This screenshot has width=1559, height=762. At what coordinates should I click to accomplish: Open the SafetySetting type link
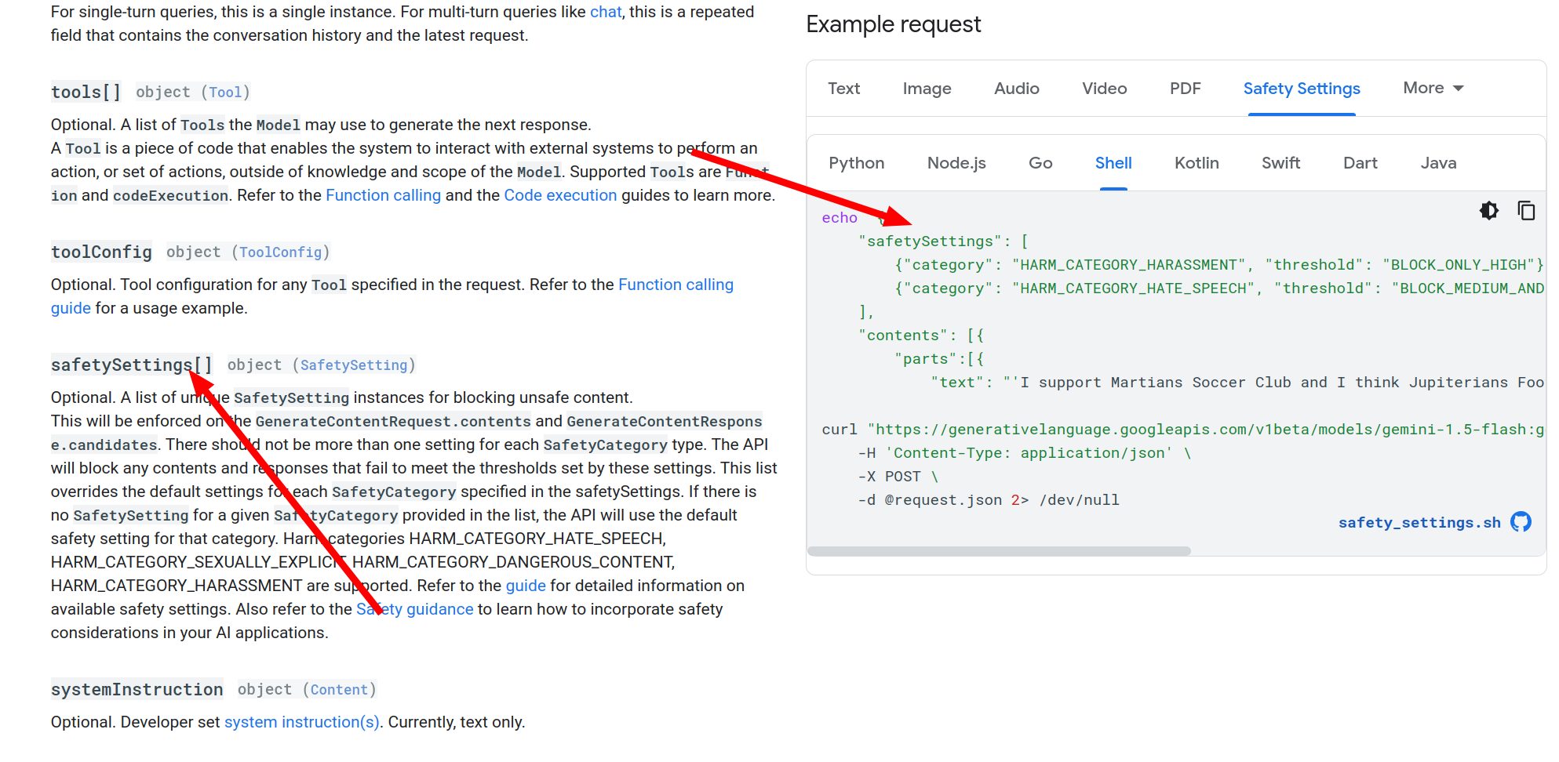(354, 365)
